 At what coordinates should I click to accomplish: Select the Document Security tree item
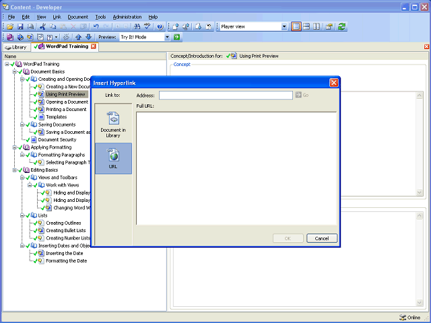pyautogui.click(x=57, y=140)
